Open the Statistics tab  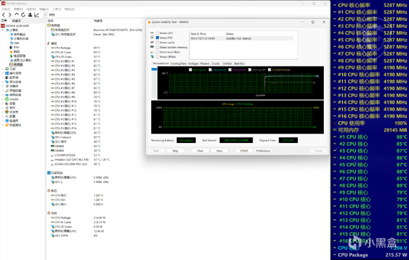pyautogui.click(x=239, y=63)
